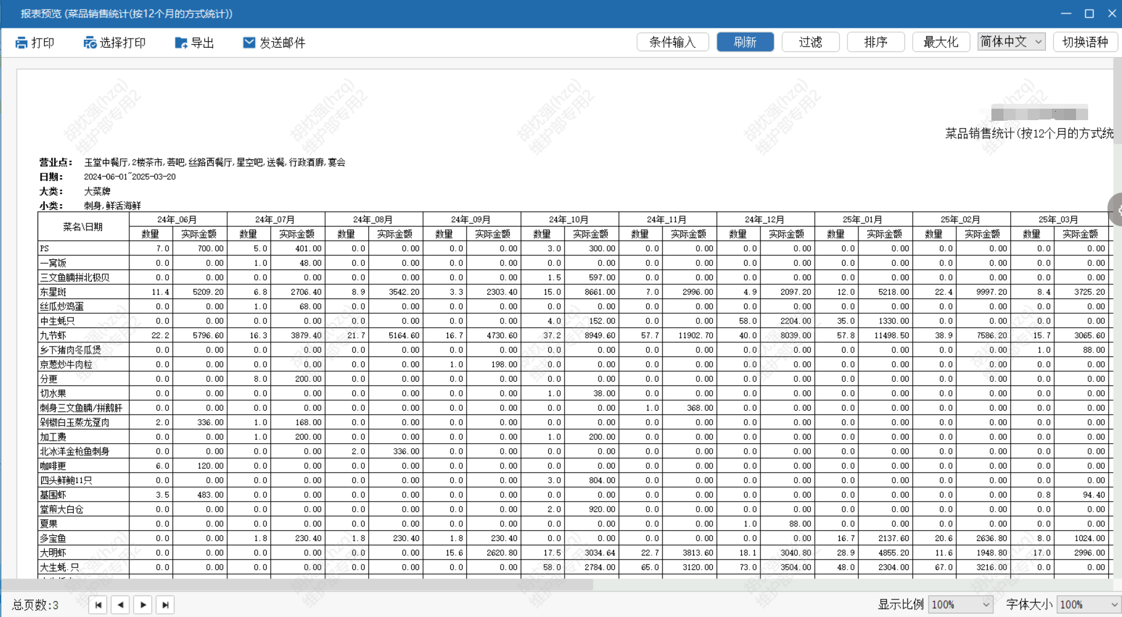This screenshot has height=617, width=1122.
Task: Select the 四头鲜鲍11只 row name
Action: 83,481
